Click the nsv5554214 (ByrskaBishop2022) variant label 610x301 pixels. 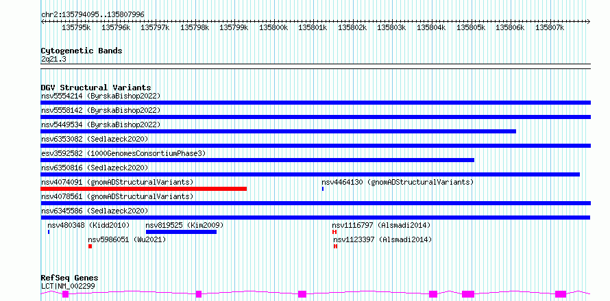click(x=101, y=96)
